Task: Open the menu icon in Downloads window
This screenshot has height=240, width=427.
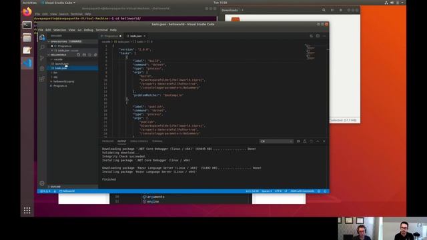Action: coord(340,10)
